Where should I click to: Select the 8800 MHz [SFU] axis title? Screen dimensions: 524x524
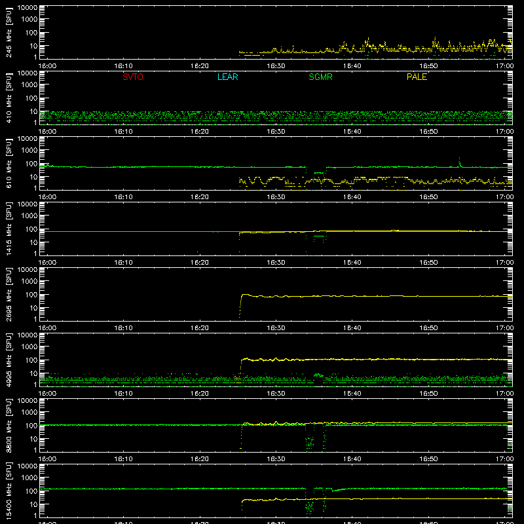click(x=9, y=425)
